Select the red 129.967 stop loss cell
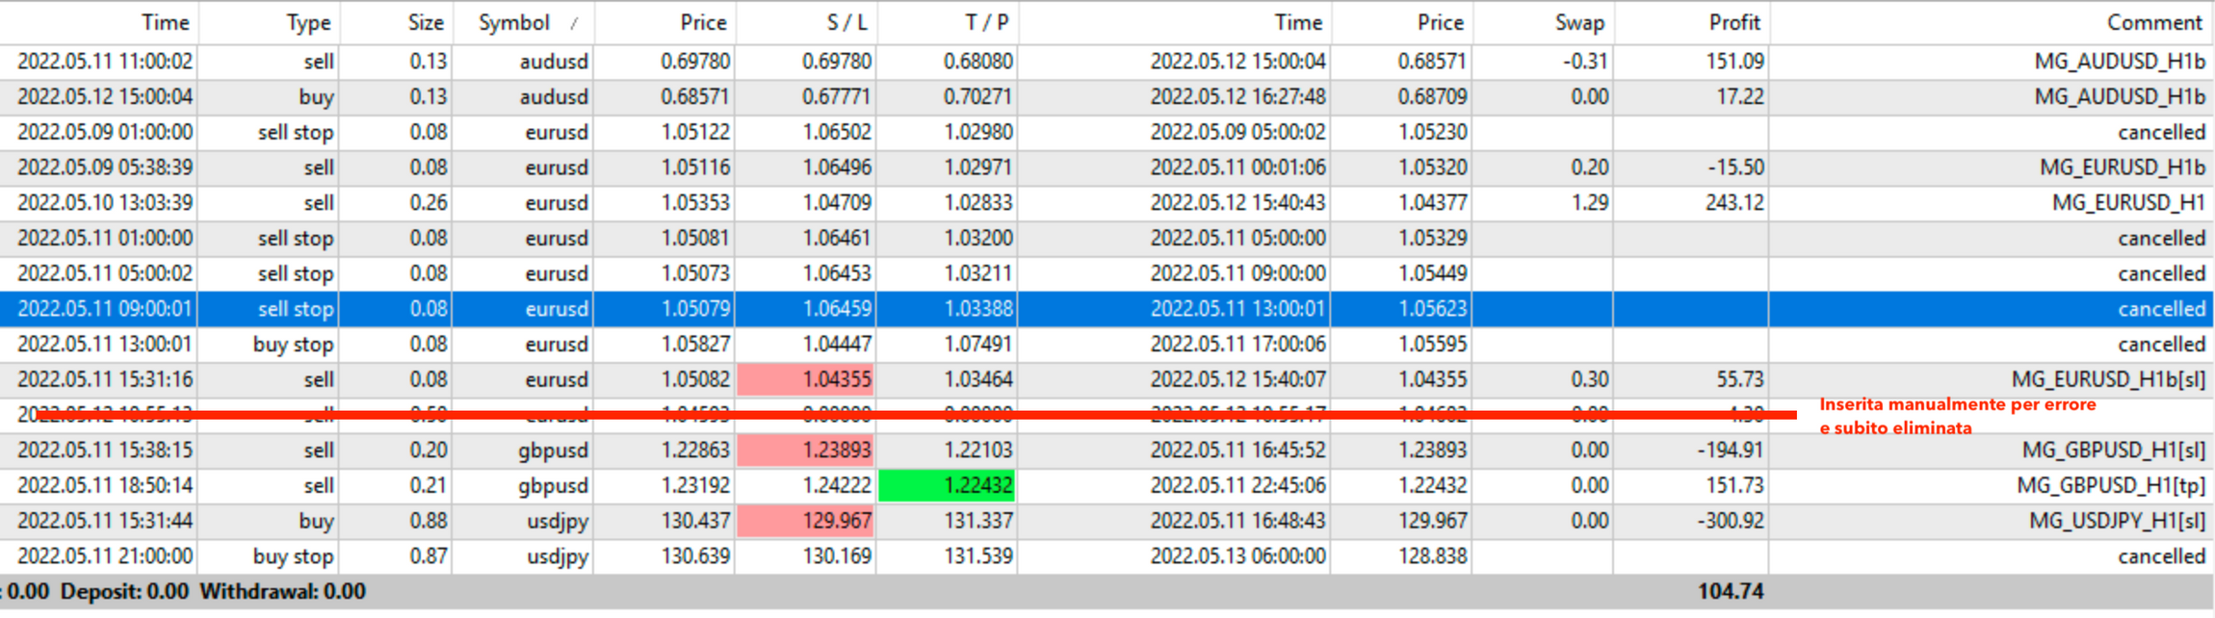 click(805, 521)
